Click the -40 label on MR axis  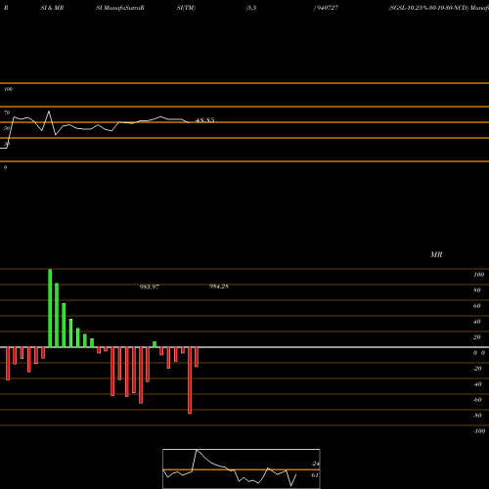(x=477, y=384)
